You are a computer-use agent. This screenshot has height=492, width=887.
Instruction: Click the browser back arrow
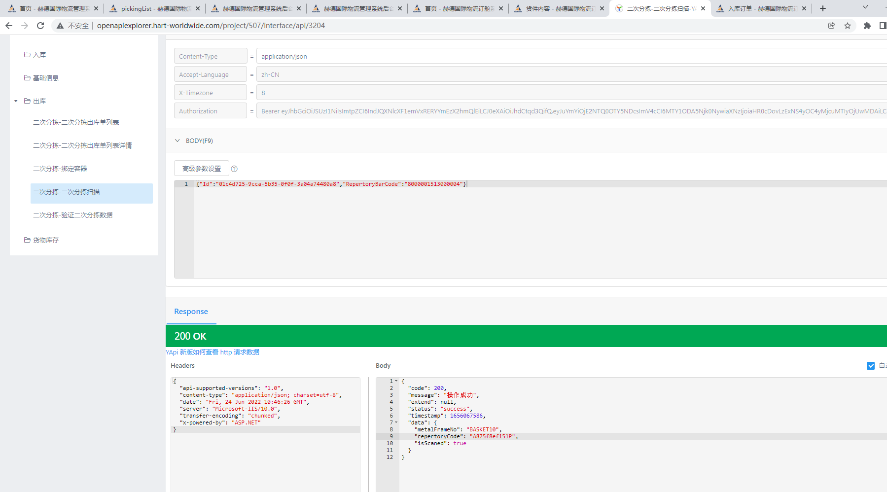pos(9,26)
